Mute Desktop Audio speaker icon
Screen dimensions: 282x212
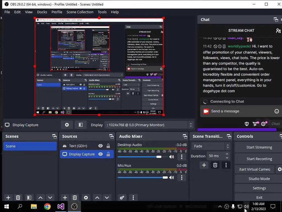(x=172, y=157)
